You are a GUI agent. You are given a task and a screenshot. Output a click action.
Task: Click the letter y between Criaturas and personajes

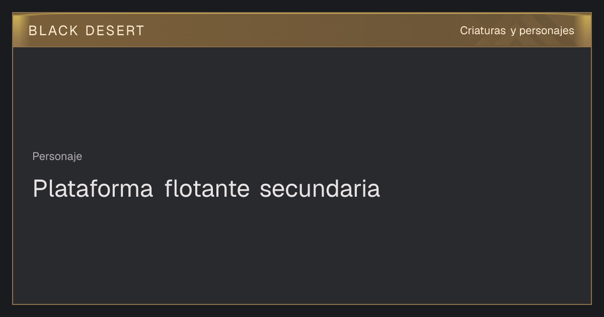pyautogui.click(x=513, y=32)
